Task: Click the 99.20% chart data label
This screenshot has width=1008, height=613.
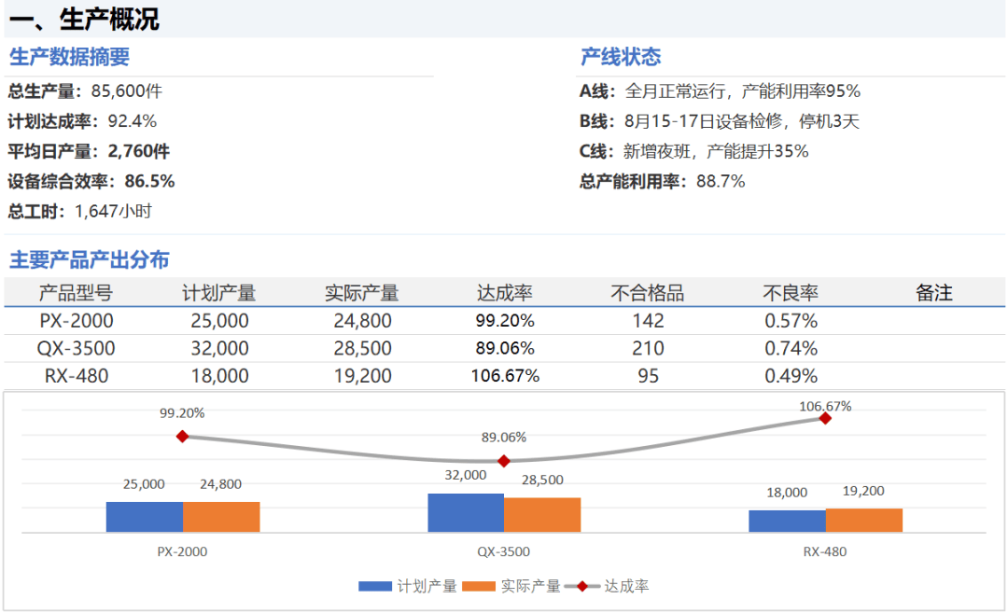Action: (182, 413)
